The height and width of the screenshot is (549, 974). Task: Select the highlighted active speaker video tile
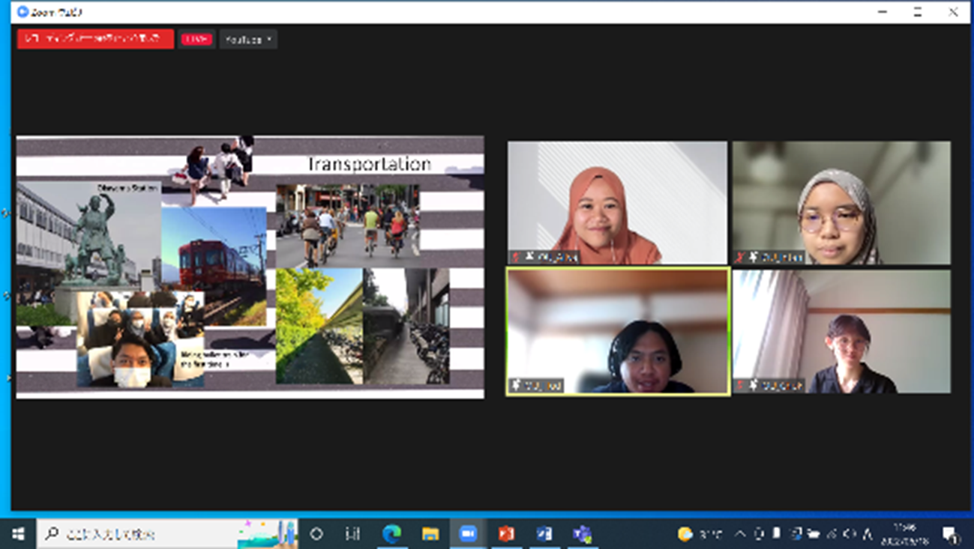click(x=617, y=330)
